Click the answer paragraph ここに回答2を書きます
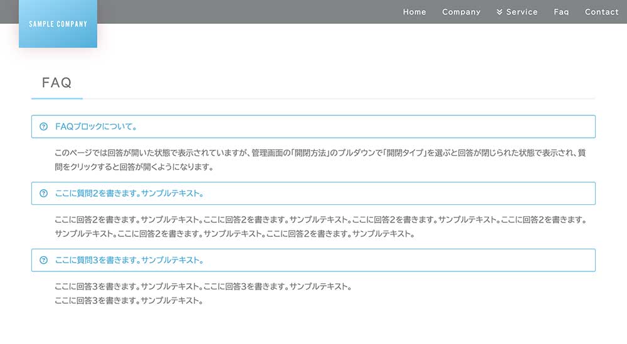This screenshot has width=627, height=344. (x=320, y=227)
